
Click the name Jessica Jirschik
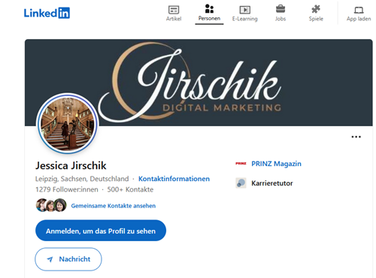71,165
